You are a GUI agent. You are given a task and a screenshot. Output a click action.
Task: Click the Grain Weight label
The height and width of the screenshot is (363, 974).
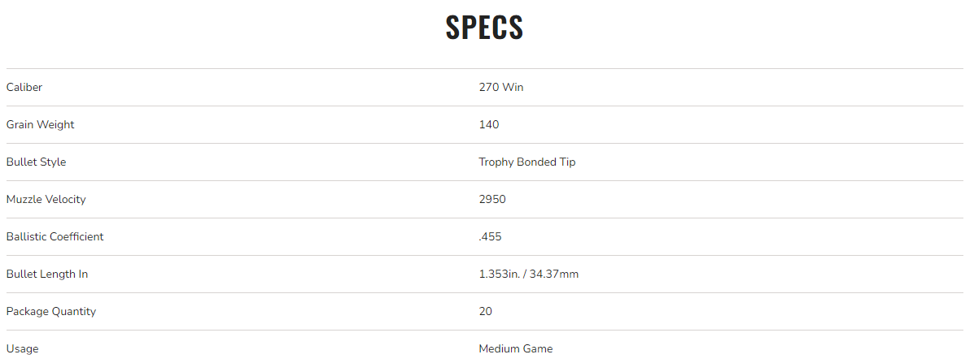(40, 124)
